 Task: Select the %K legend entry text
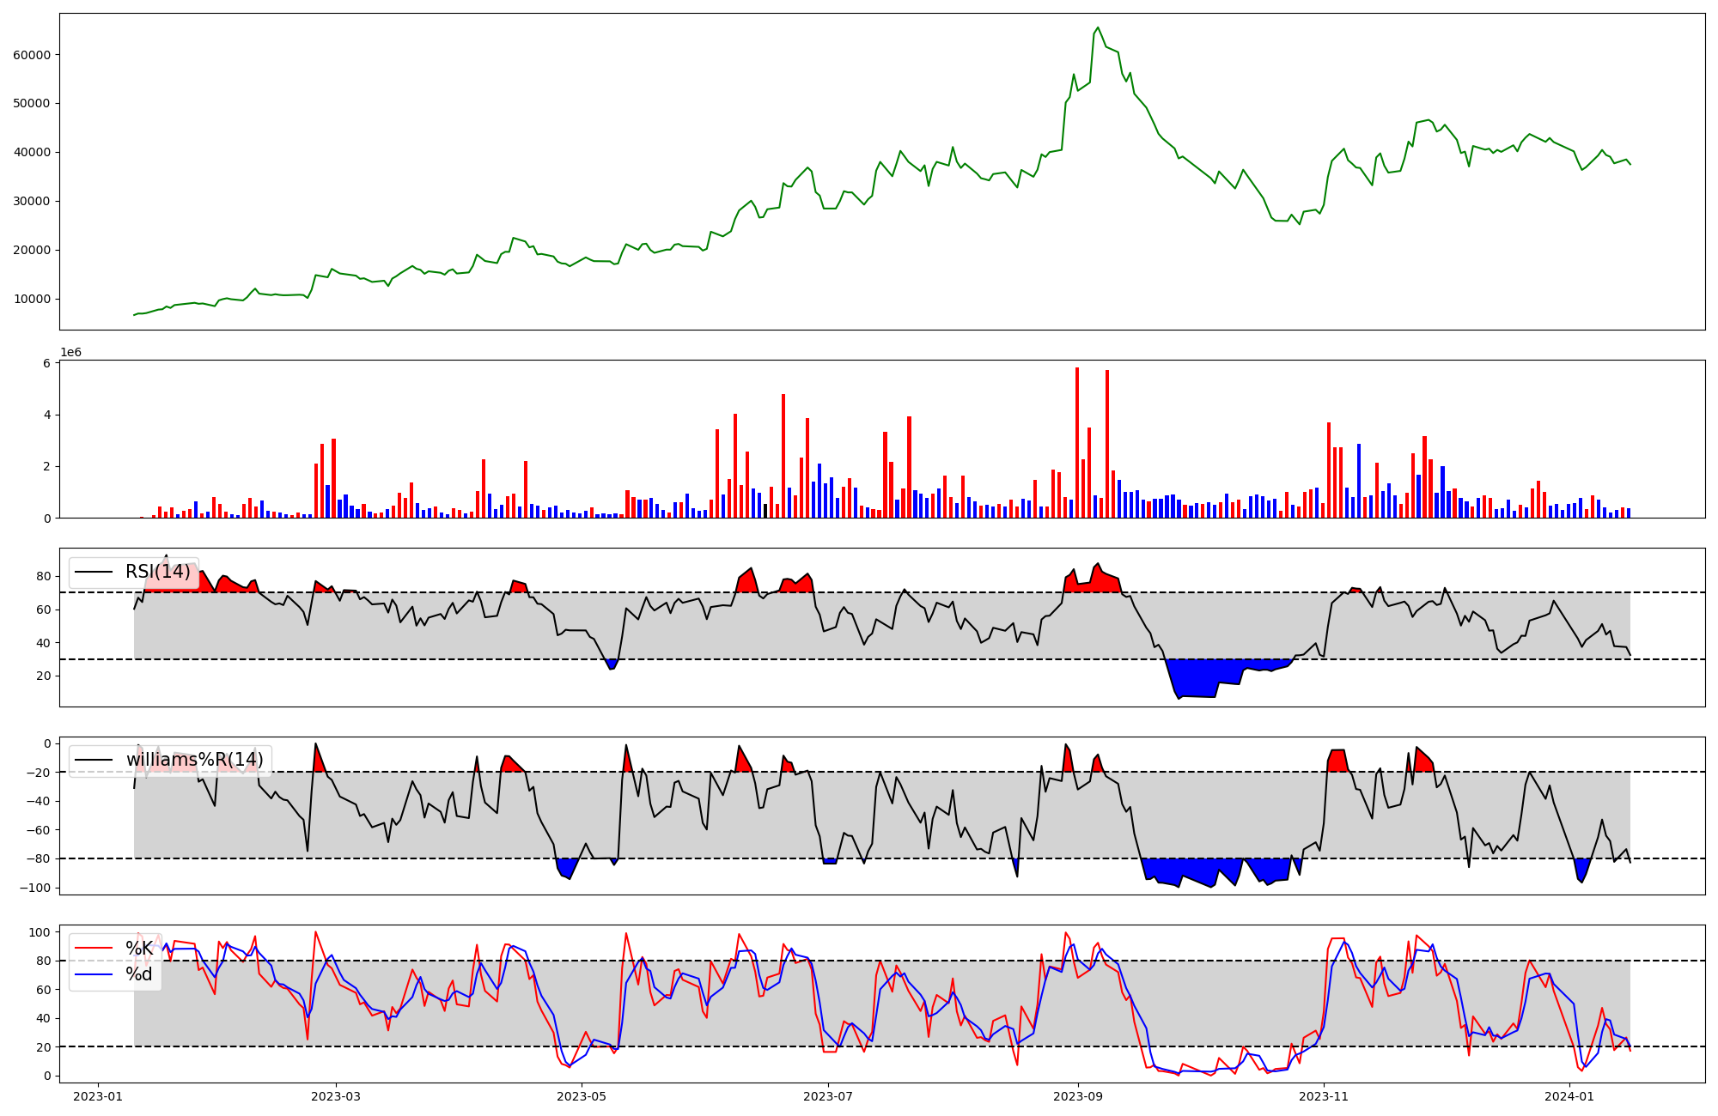(139, 949)
